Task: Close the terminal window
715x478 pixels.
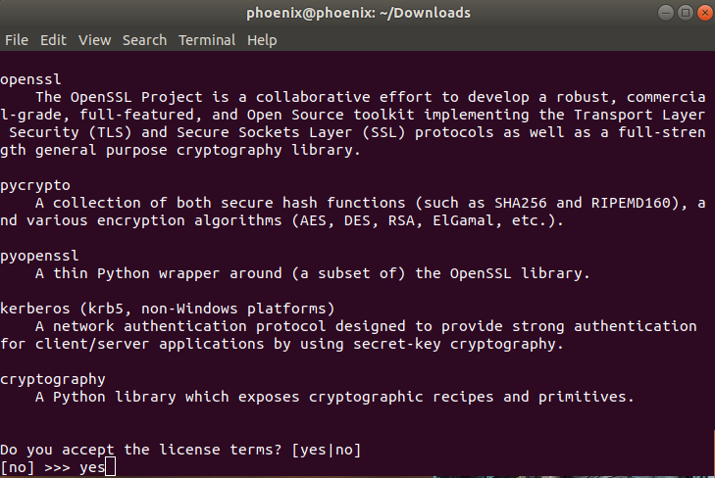Action: point(704,13)
